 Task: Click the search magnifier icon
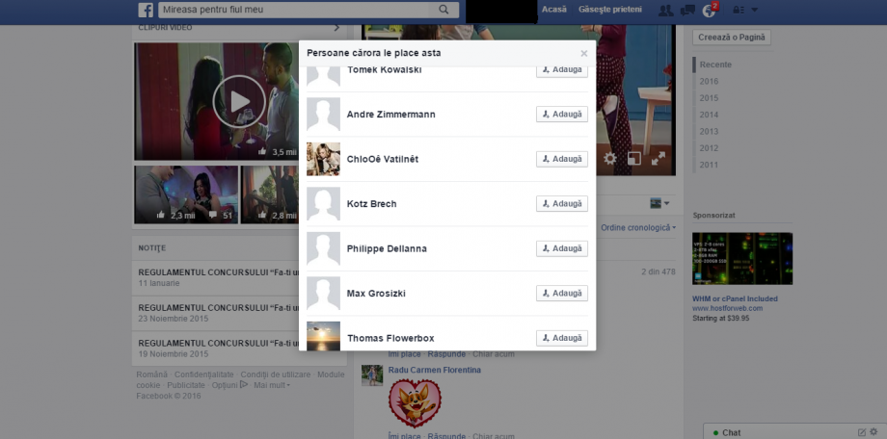[x=444, y=10]
